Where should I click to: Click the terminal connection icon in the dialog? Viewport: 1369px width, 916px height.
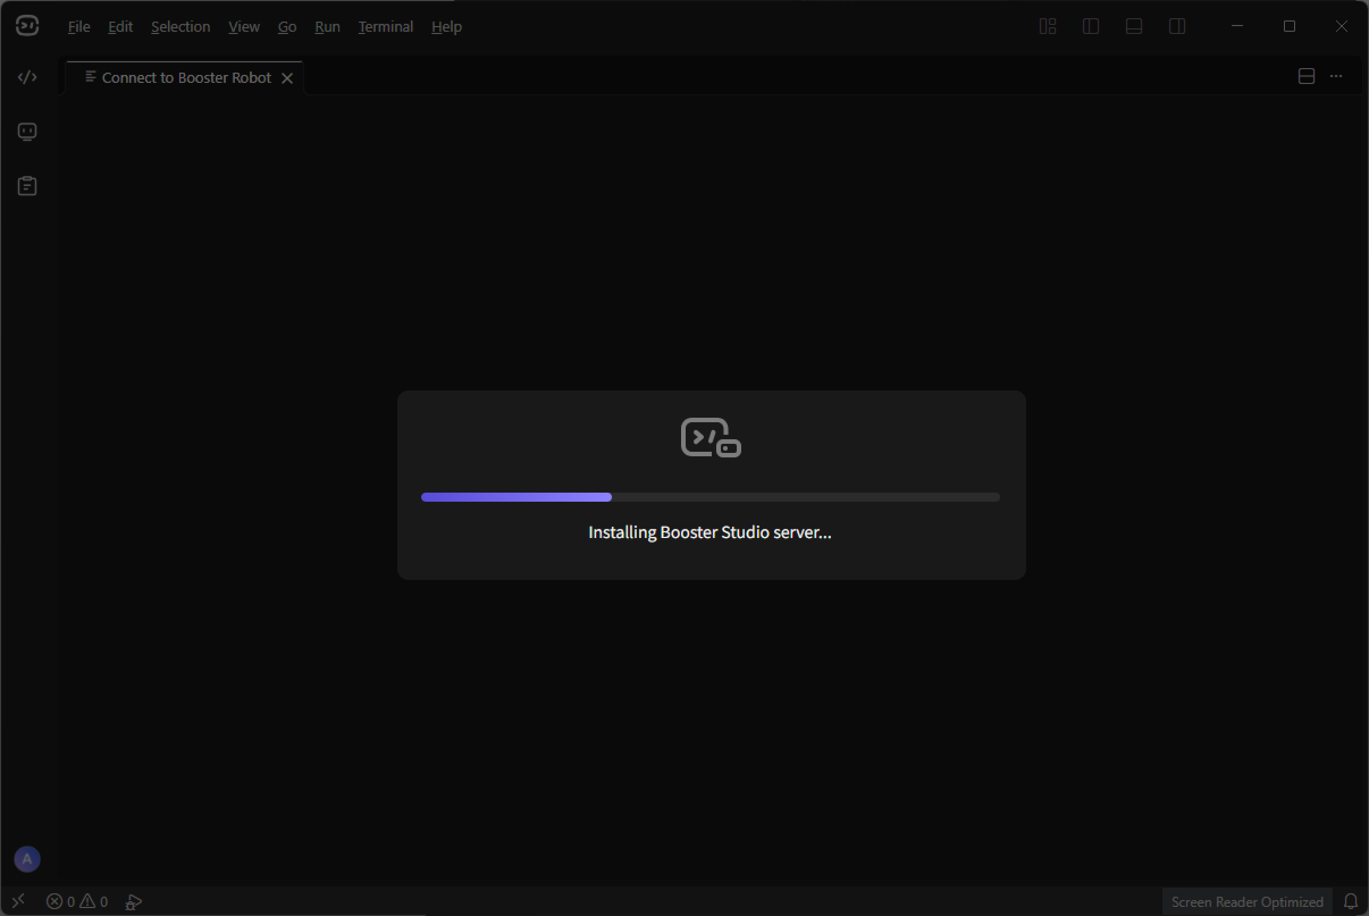click(x=711, y=438)
